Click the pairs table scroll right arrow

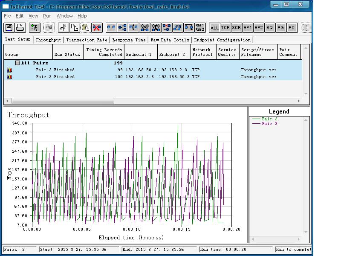point(299,101)
